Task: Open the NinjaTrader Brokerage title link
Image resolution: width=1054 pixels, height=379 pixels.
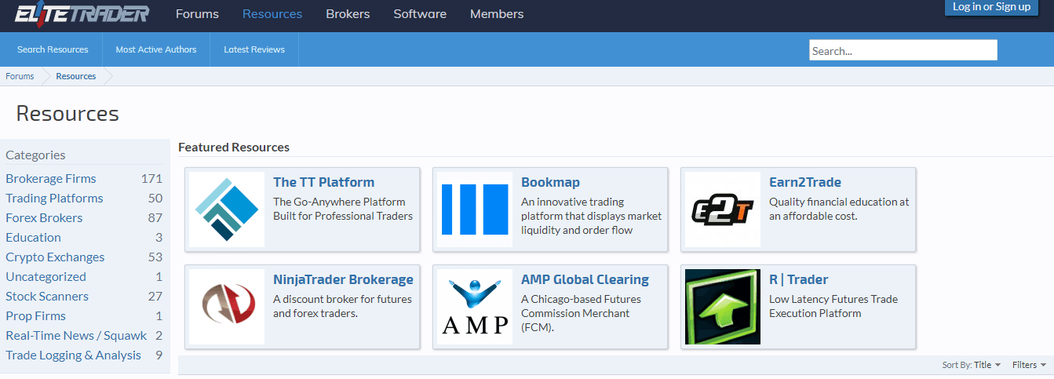Action: (x=343, y=279)
